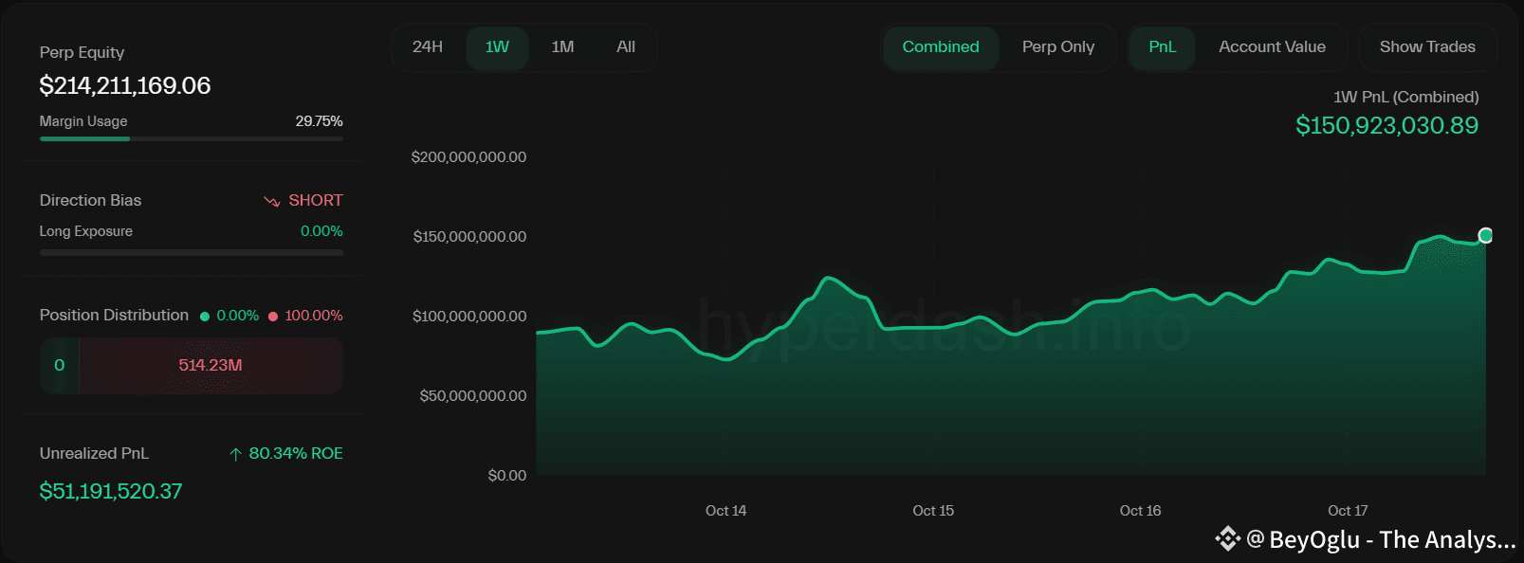Click the $150,000,000.00 axis label
Screen dimensions: 1524x563
point(469,237)
